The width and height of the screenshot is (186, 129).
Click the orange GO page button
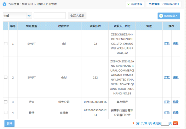coord(176,123)
